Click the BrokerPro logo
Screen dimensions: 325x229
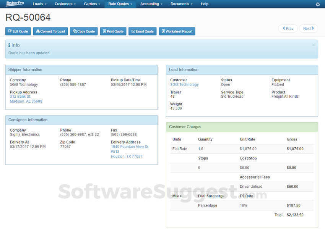tap(15, 4)
